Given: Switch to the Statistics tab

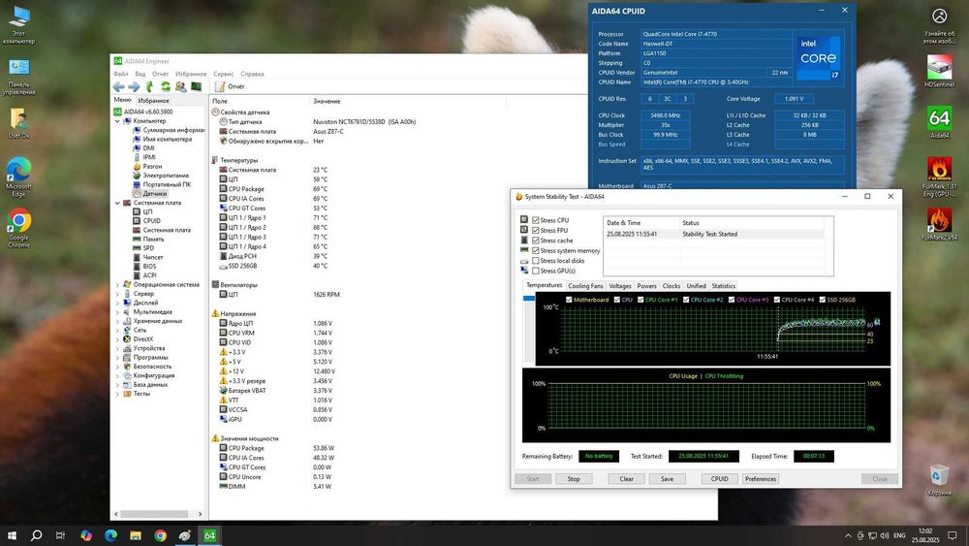Looking at the screenshot, I should tap(723, 286).
